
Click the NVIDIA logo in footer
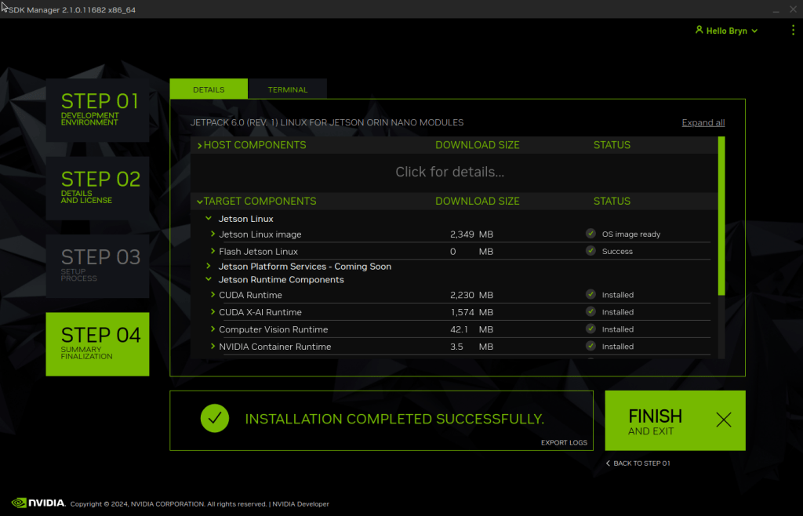tap(38, 503)
